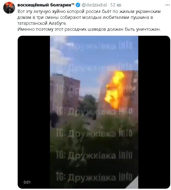171x190 pixels.
Task: Open the tweet via its 52 хв timestamp
Action: coord(116,5)
